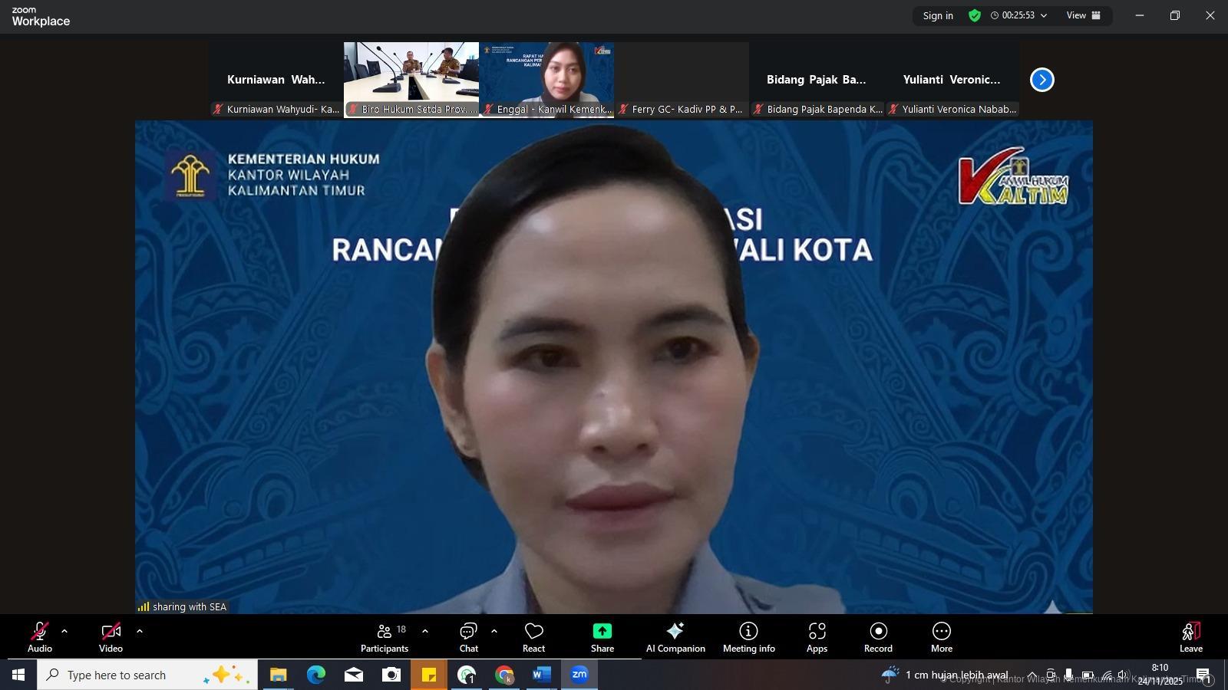
Task: Expand the chevron beside Participants
Action: (425, 632)
